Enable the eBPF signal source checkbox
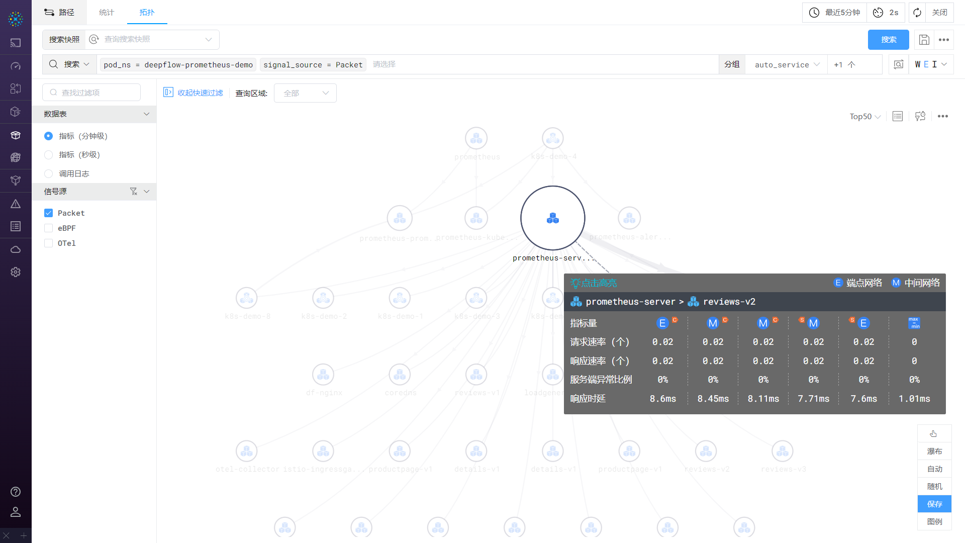 [49, 228]
